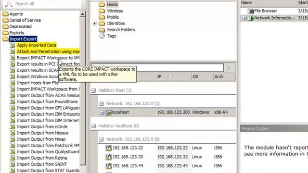Viewport: 308px width, 173px height.
Task: Sort hosts by Arch column
Action: coord(224,77)
